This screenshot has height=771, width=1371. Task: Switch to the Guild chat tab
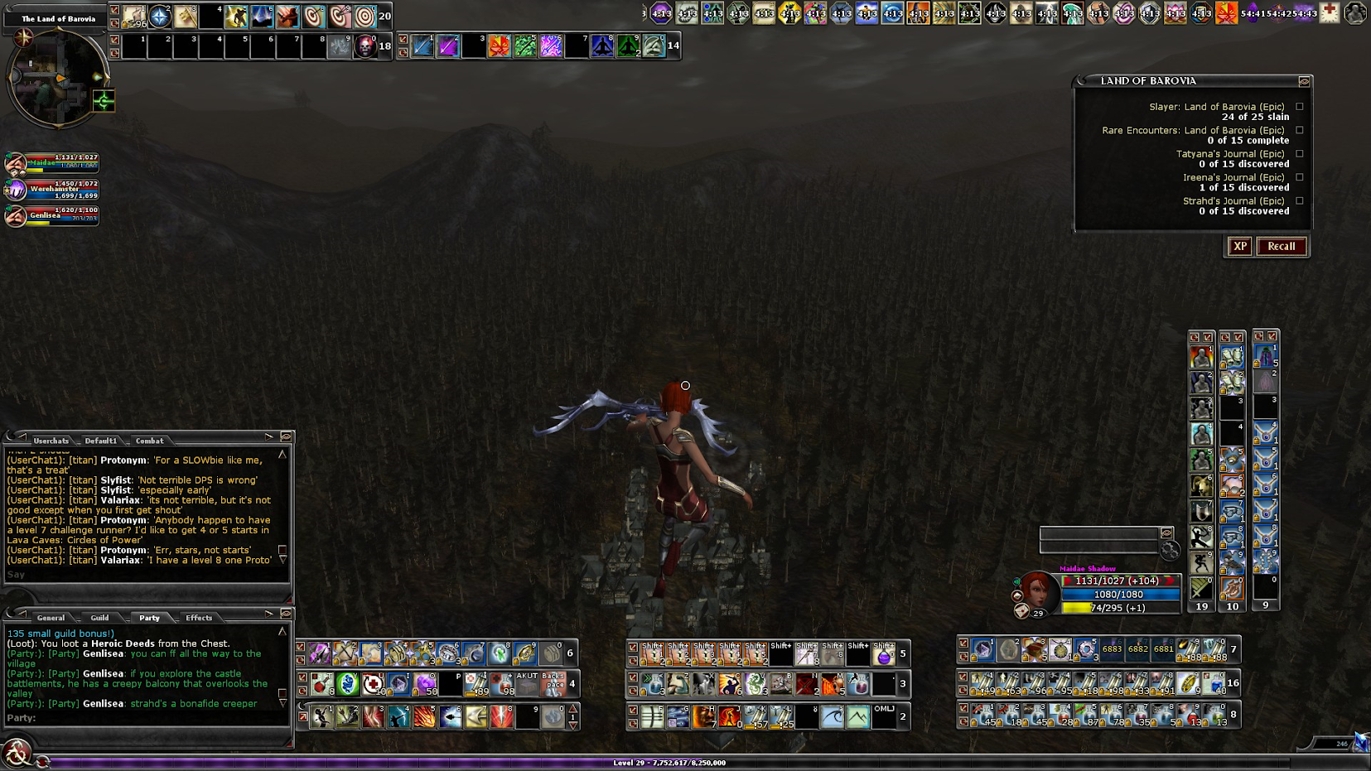click(x=100, y=618)
